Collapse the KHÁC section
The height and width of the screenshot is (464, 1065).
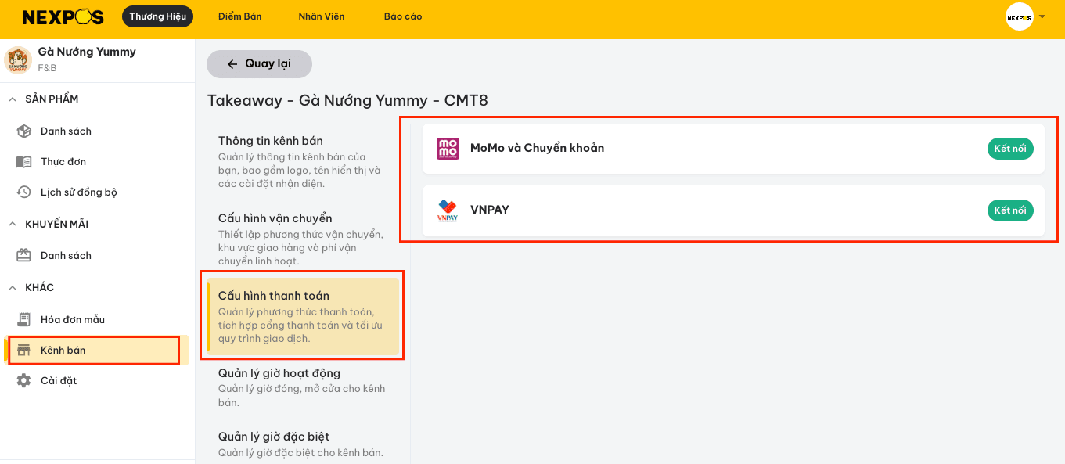click(x=13, y=287)
